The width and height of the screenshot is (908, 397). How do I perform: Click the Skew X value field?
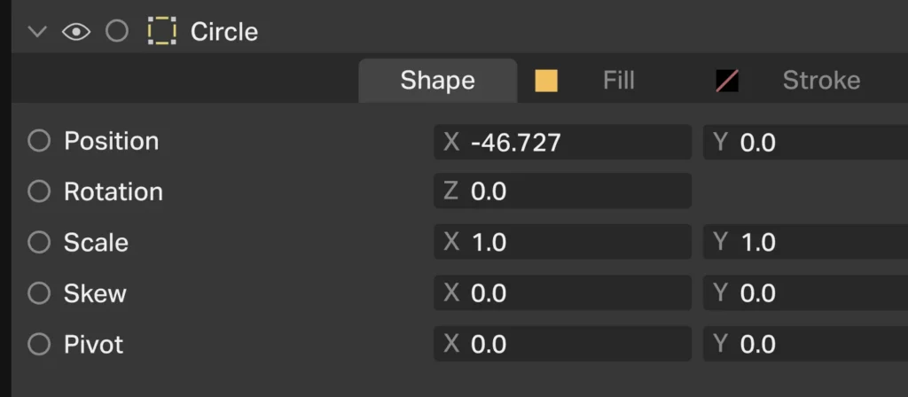coord(562,293)
